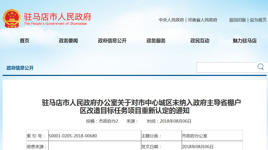This screenshot has height=150, width=268.
Task: Click the 主题分类 label cell
Action: coord(161,136)
